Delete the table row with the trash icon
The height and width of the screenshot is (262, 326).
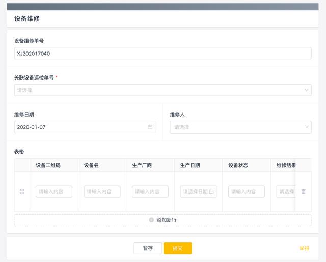304,191
